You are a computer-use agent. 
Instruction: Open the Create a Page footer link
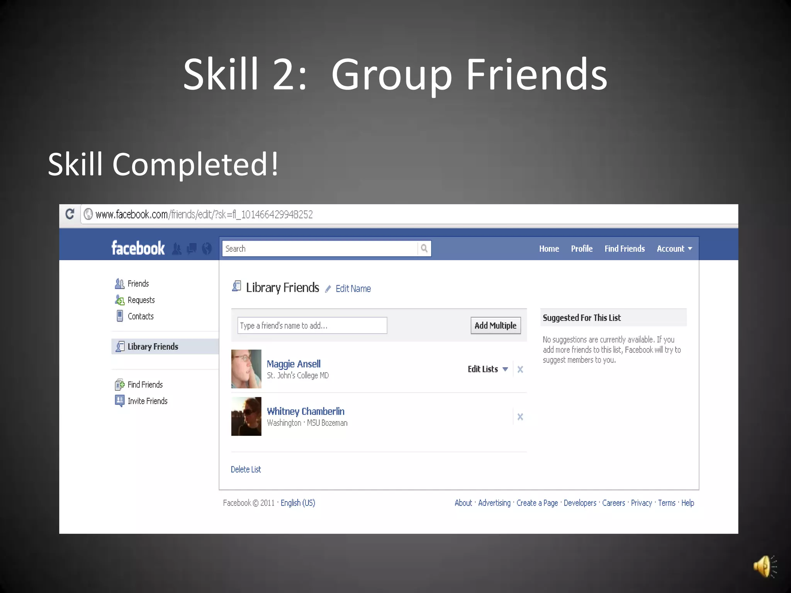pyautogui.click(x=537, y=503)
